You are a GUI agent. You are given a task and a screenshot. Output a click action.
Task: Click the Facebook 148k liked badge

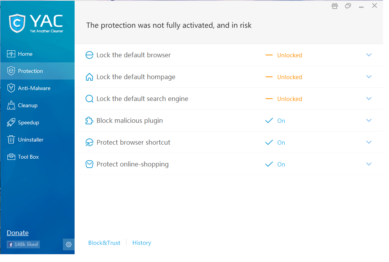pyautogui.click(x=23, y=244)
